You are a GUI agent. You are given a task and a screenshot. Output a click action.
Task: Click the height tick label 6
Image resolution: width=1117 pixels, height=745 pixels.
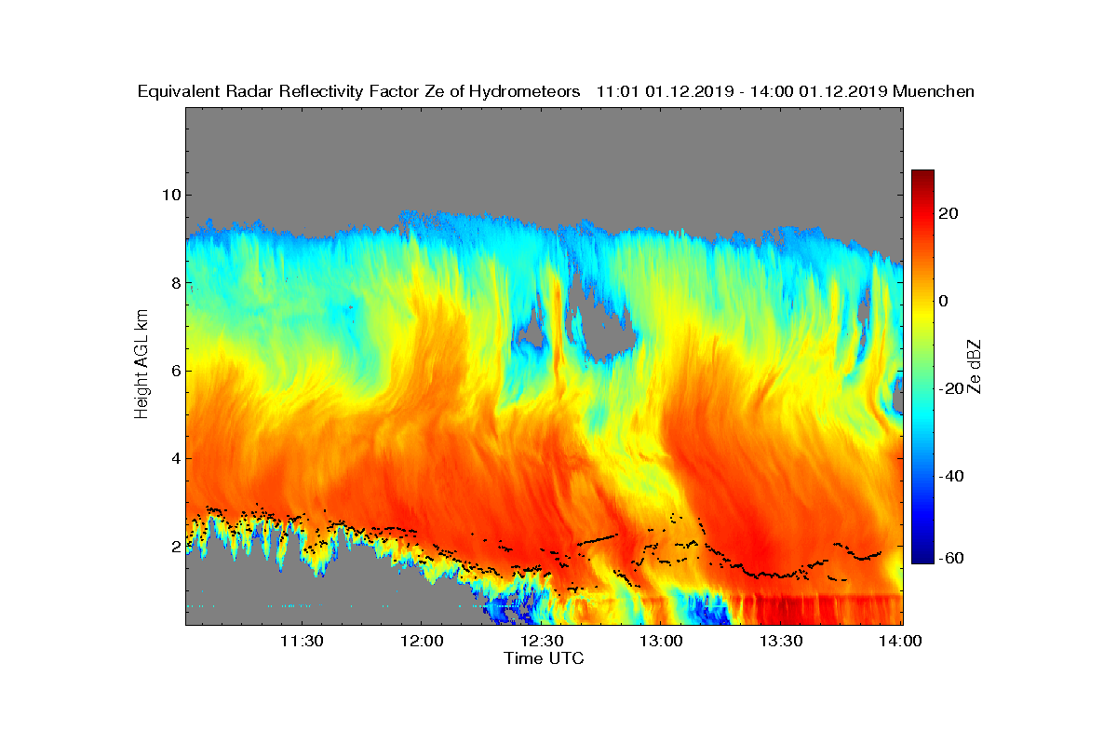click(x=174, y=371)
